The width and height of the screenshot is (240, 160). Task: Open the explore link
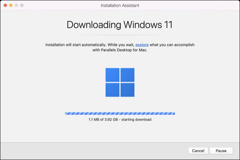point(142,45)
